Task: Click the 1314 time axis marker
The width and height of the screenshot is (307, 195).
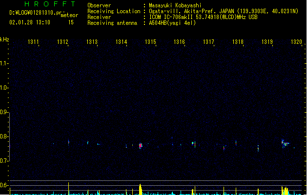Action: (121, 42)
